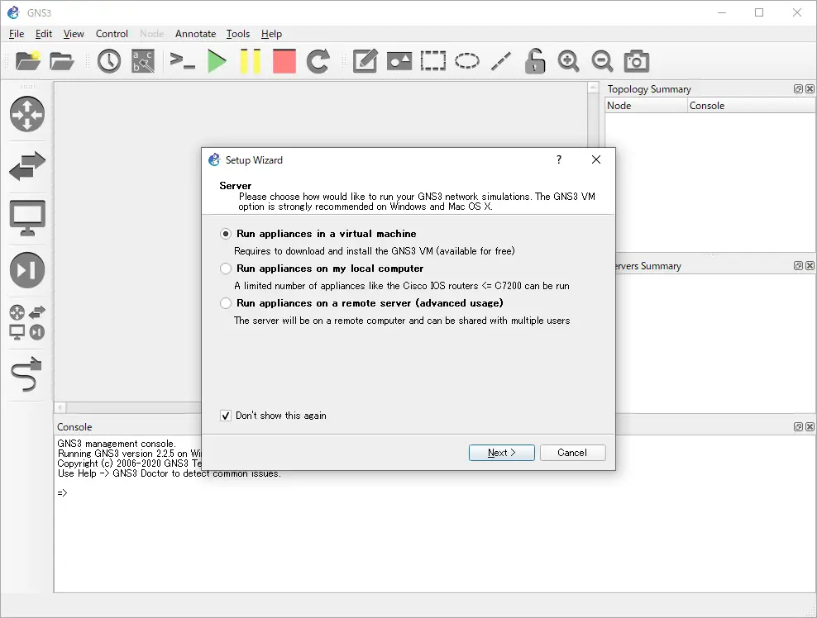Click the Zoom in magnifier icon

tap(568, 61)
